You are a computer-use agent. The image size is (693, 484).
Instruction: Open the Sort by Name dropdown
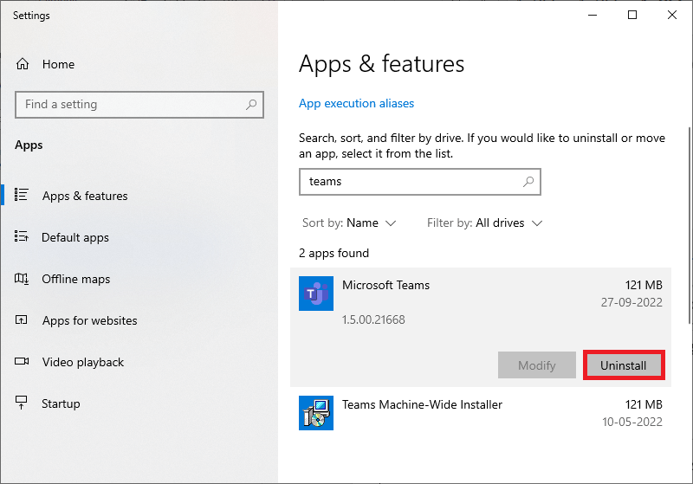(349, 223)
